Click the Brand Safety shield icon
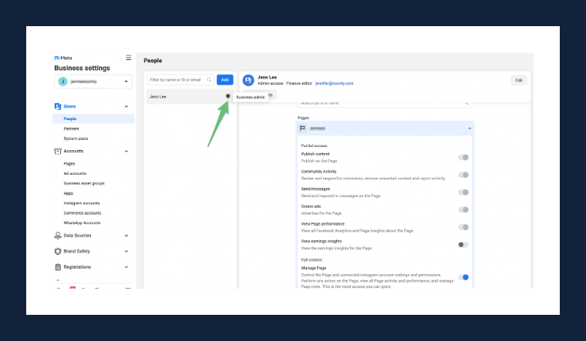 [58, 251]
